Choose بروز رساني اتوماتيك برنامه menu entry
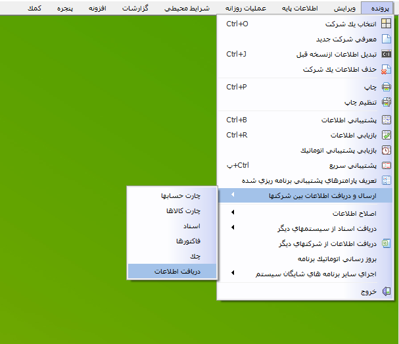The width and height of the screenshot is (399, 344). tap(308, 258)
